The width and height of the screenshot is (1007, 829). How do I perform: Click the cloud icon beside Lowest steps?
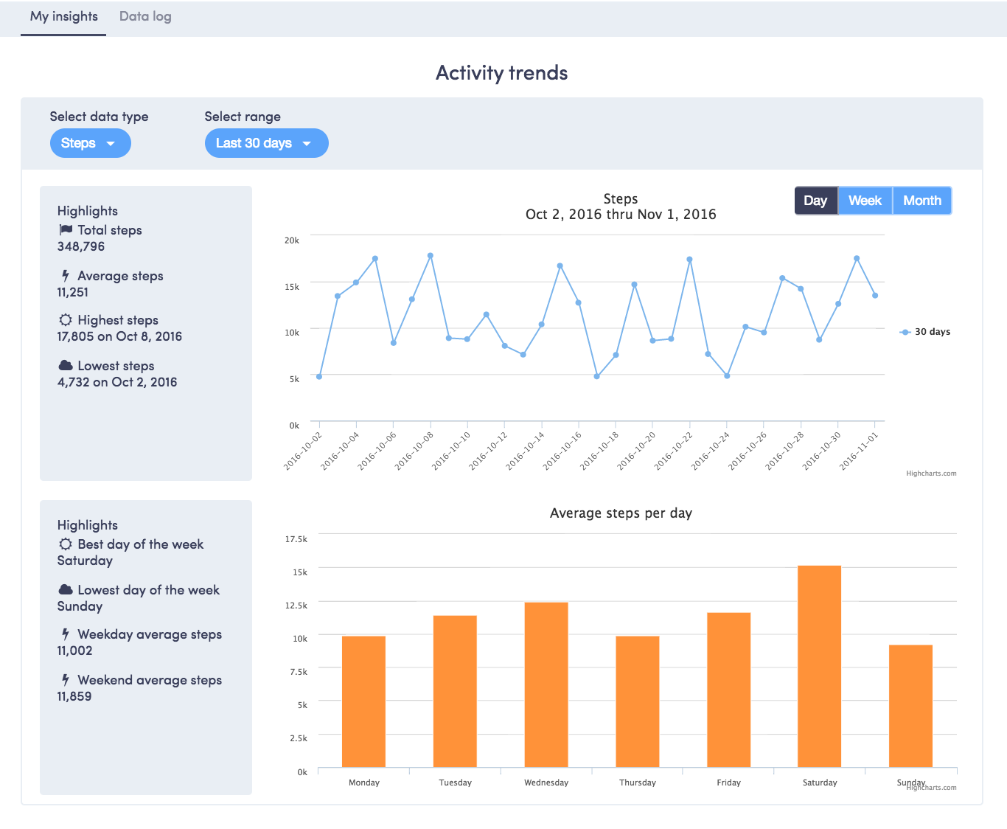click(66, 366)
